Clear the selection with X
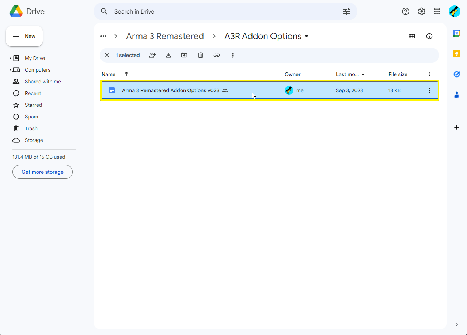Viewport: 467px width, 335px height. tap(107, 55)
